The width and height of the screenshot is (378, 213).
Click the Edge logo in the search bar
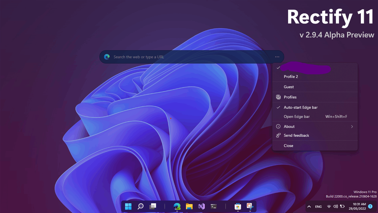click(107, 57)
